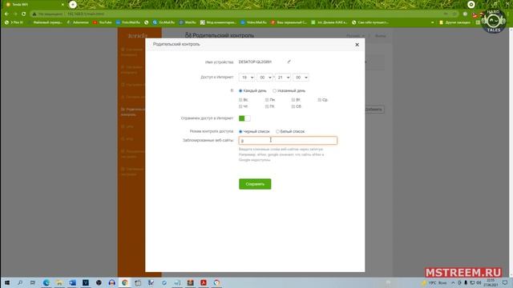Open the start hour dropdown showing 19
This screenshot has height=288, width=513.
pyautogui.click(x=247, y=78)
